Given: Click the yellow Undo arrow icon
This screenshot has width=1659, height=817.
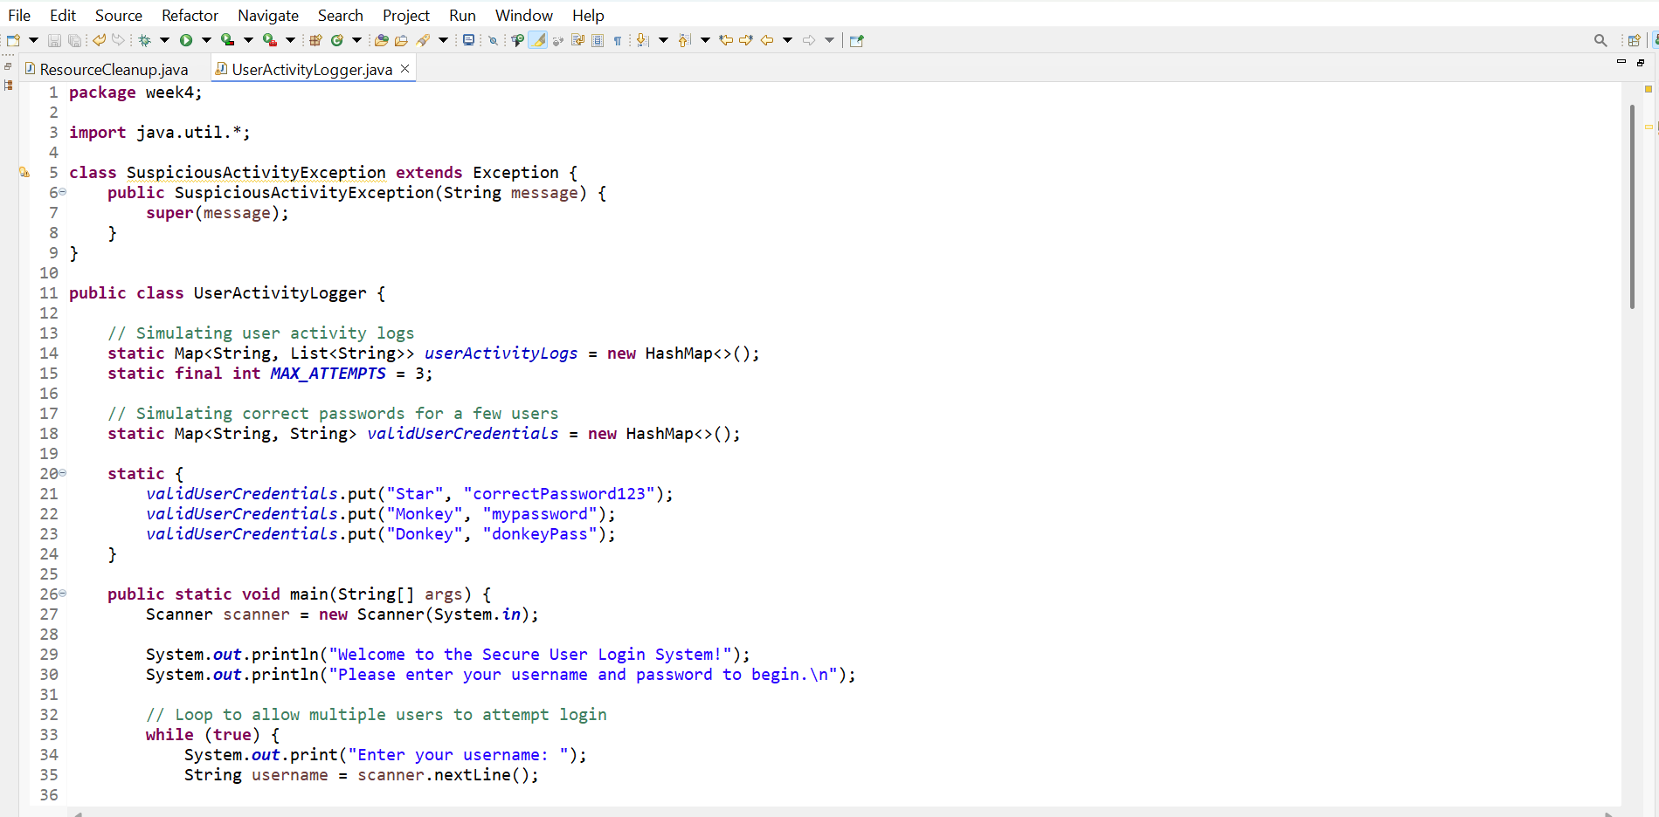Looking at the screenshot, I should tap(99, 40).
